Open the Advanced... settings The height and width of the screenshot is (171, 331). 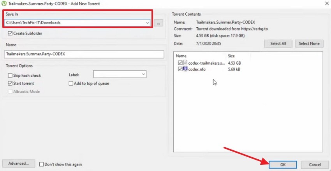point(19,163)
